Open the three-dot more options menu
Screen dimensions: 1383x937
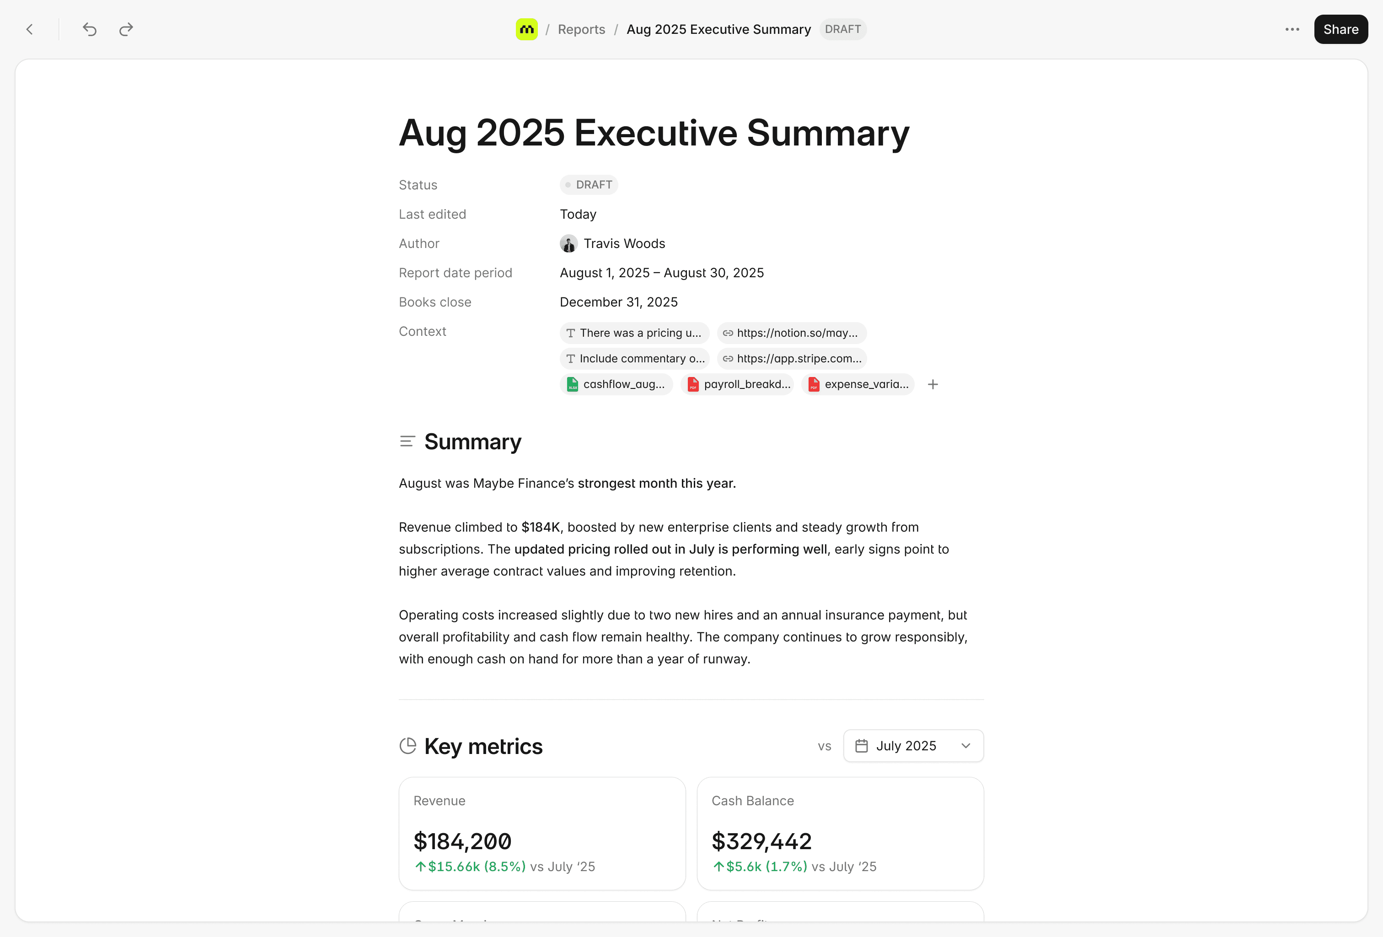point(1292,29)
